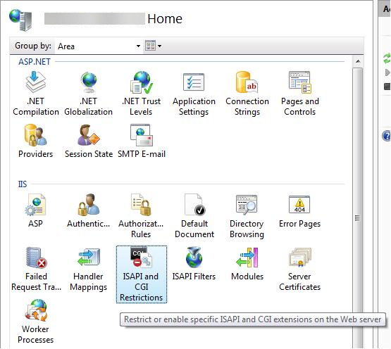This screenshot has width=391, height=349.
Task: Open .NET Globalization settings
Action: 88,94
